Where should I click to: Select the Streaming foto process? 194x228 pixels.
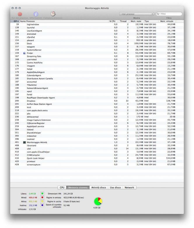(97, 57)
